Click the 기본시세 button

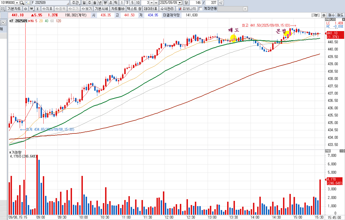click(101, 9)
